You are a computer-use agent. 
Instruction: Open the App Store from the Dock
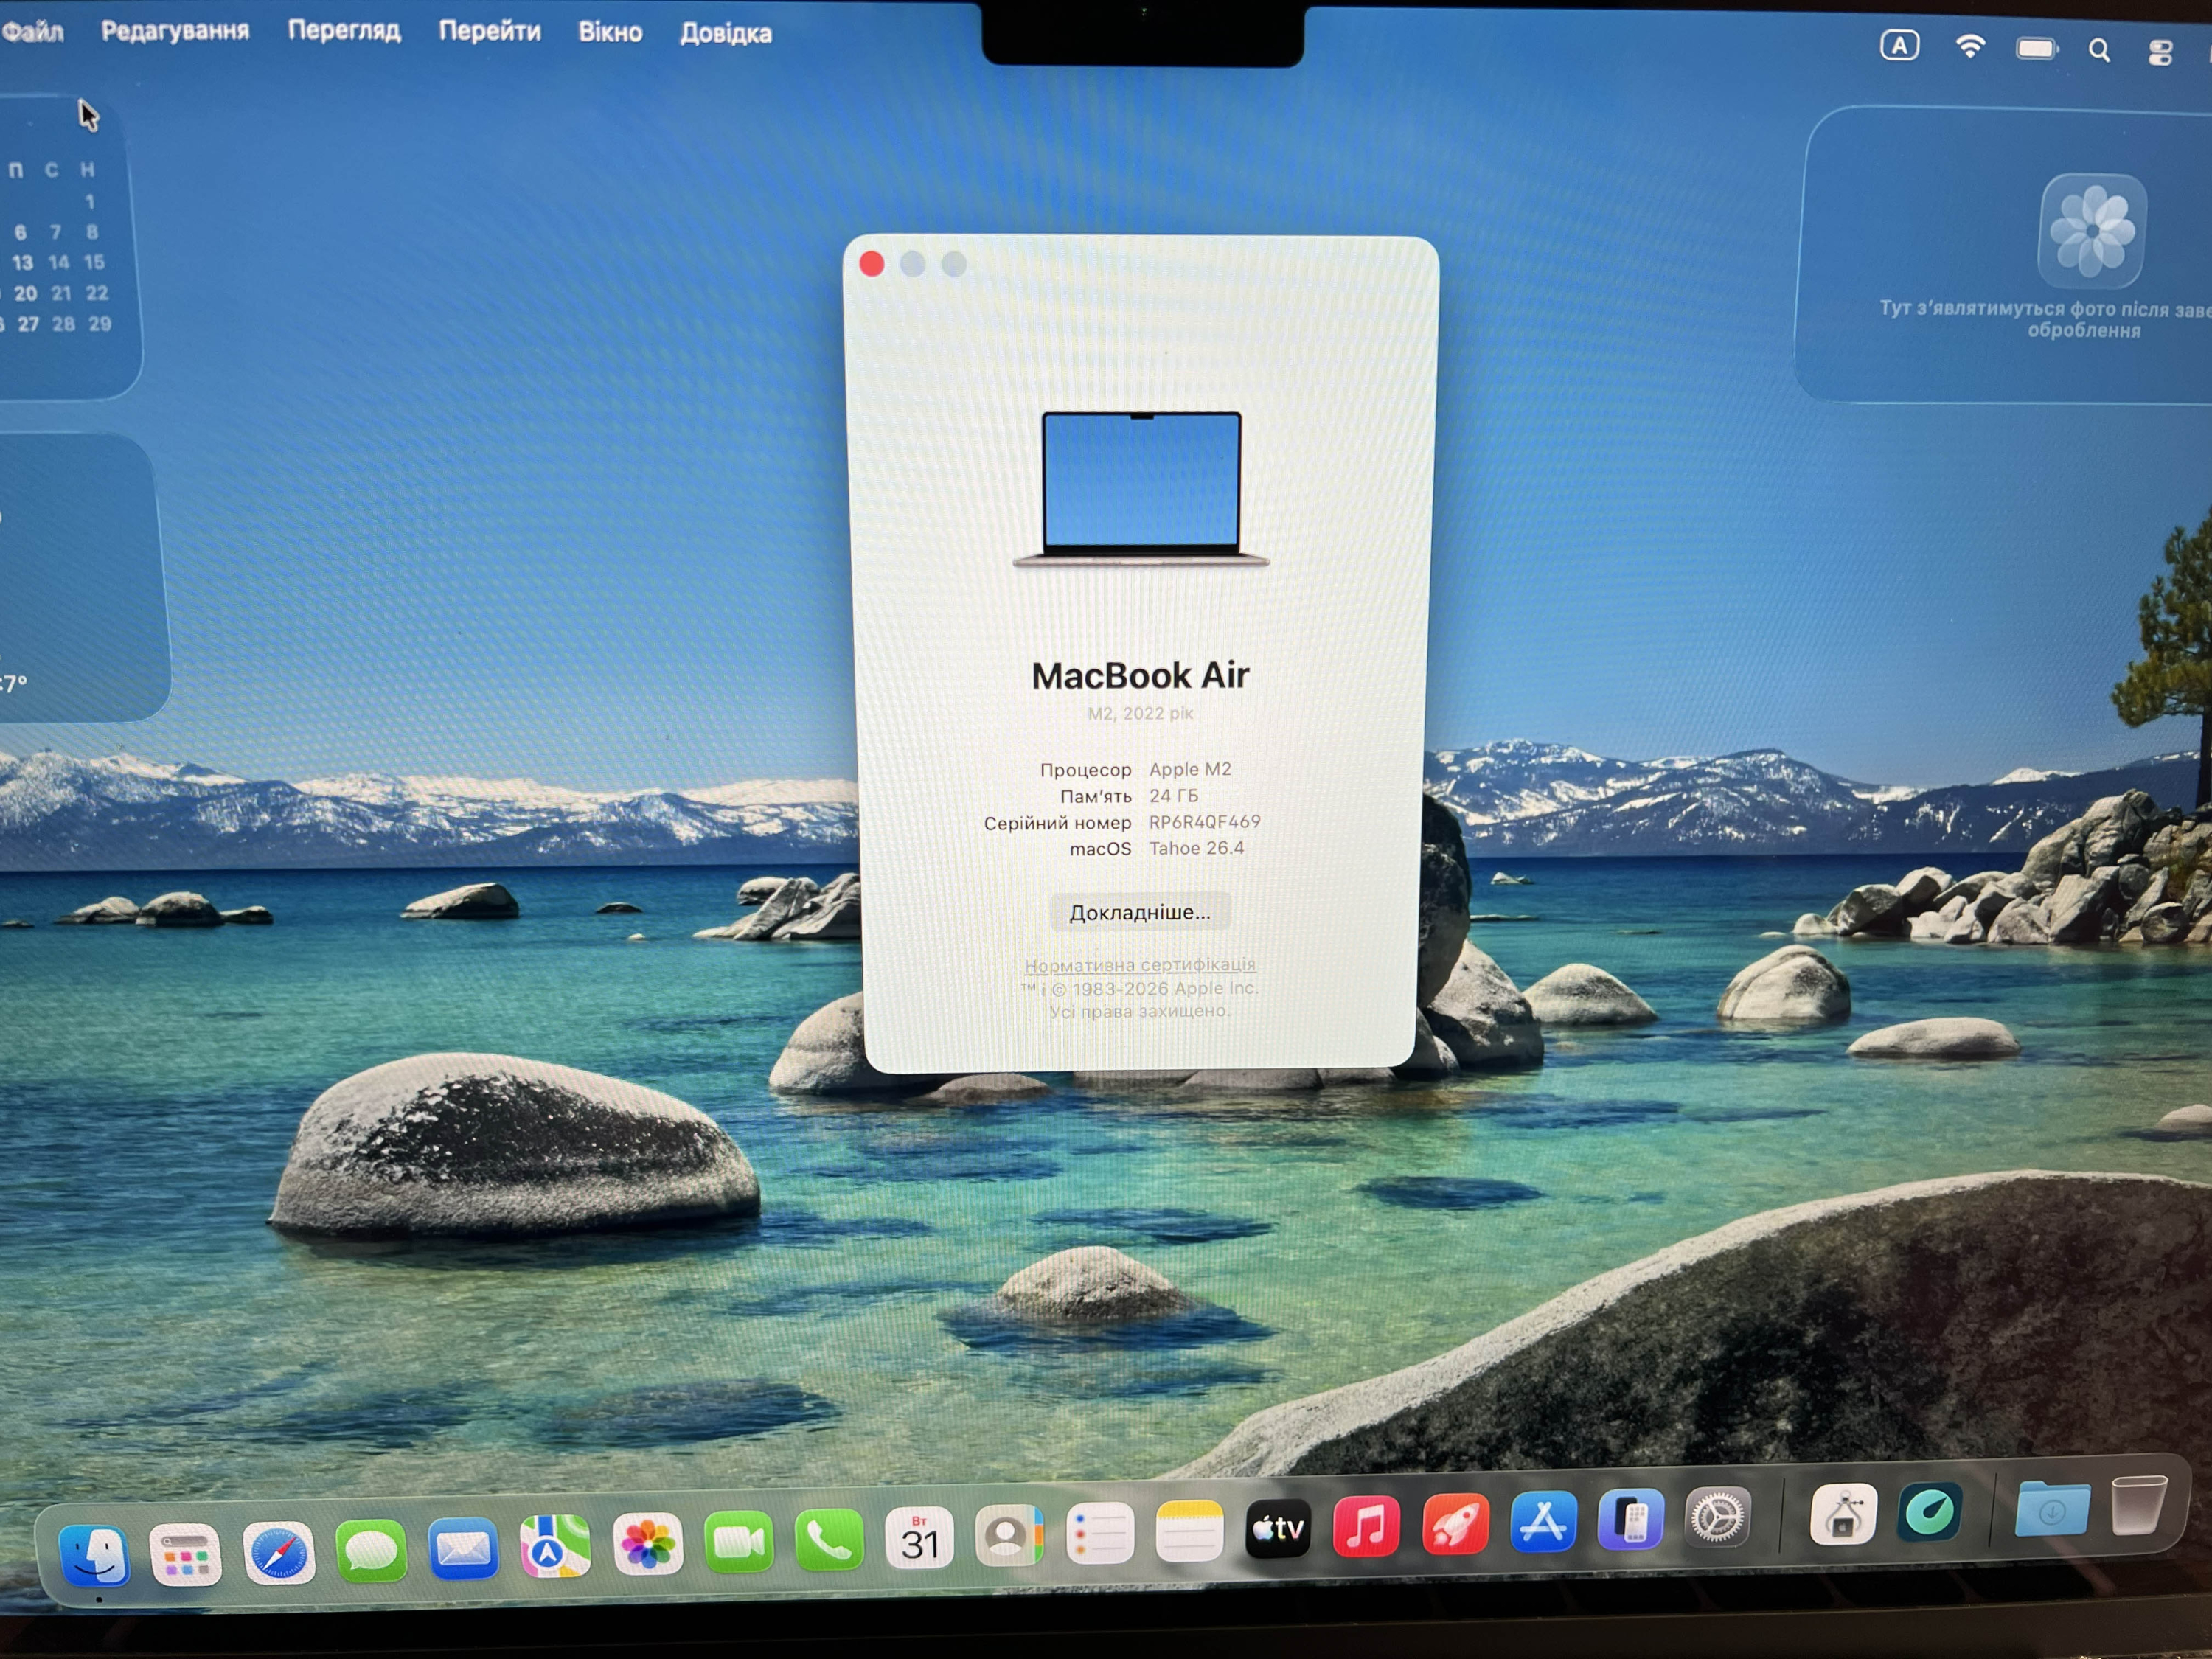pos(1543,1523)
